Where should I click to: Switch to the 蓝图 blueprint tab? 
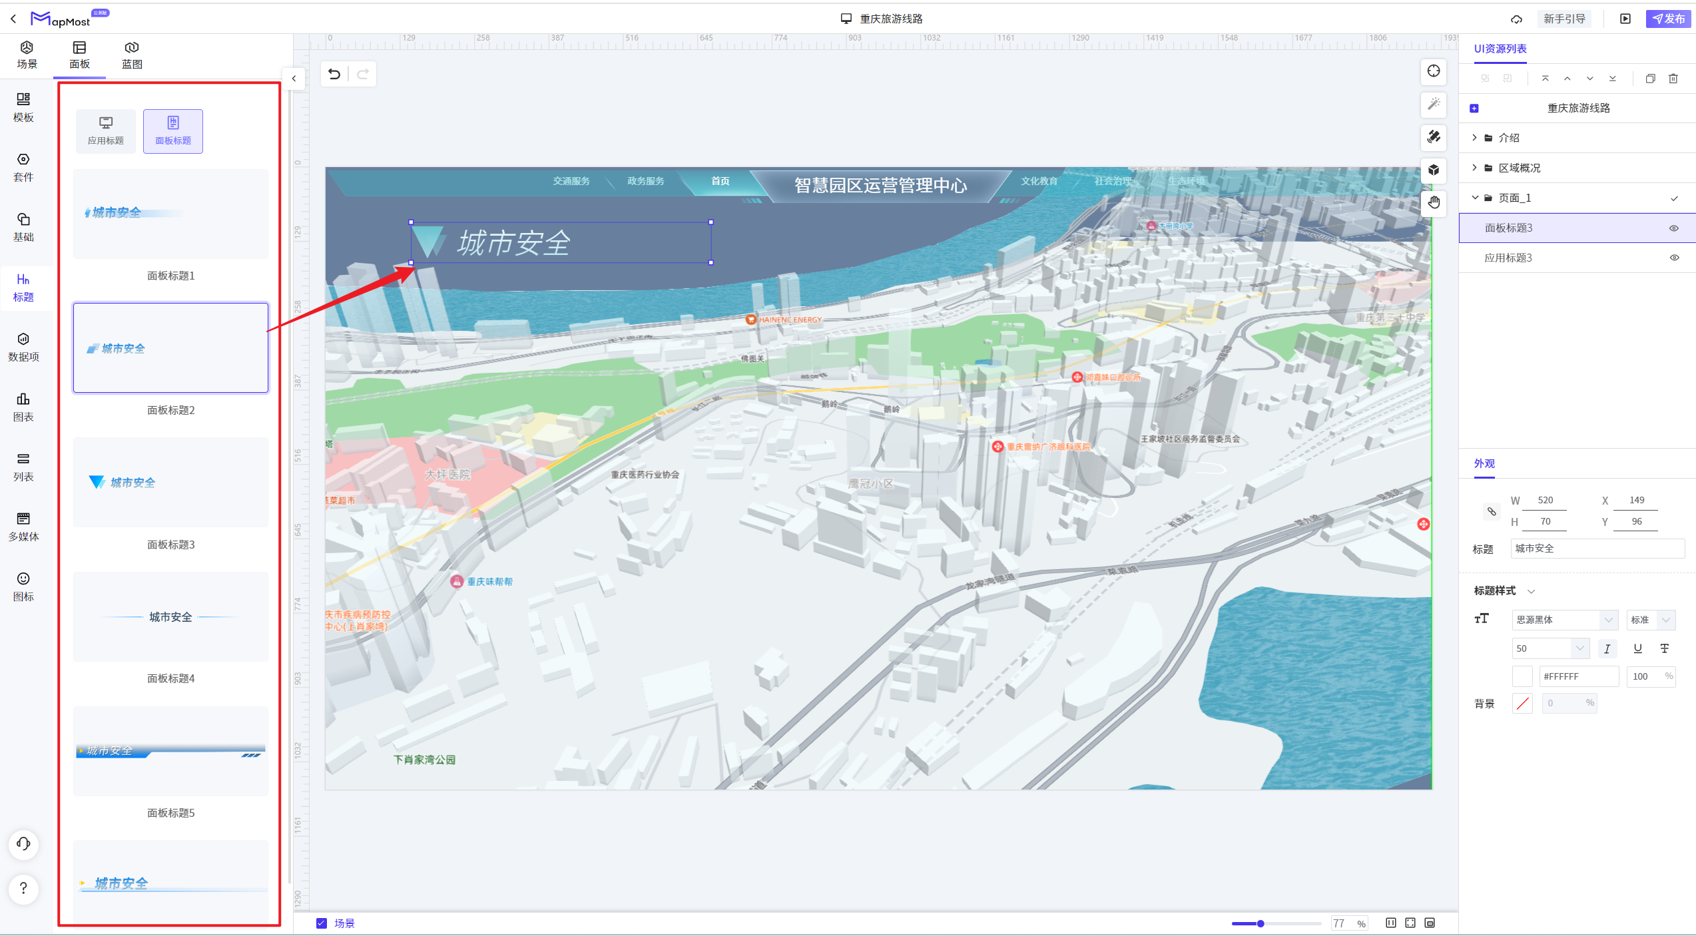(132, 55)
